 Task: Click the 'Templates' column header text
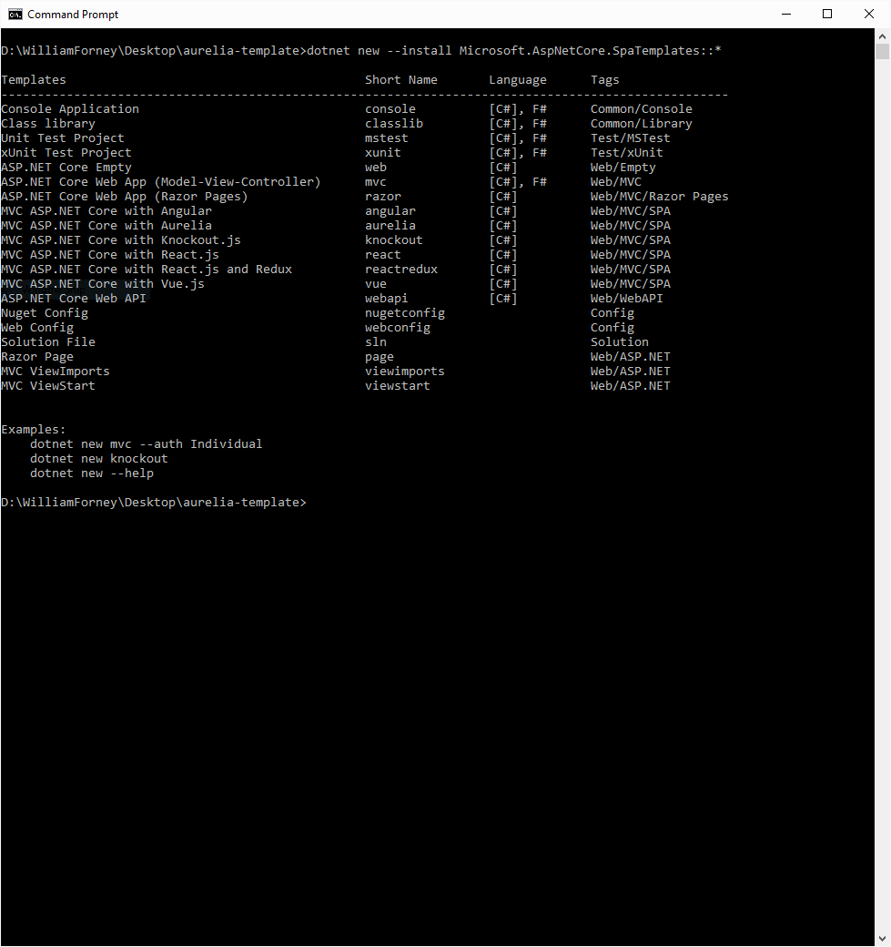[x=34, y=80]
